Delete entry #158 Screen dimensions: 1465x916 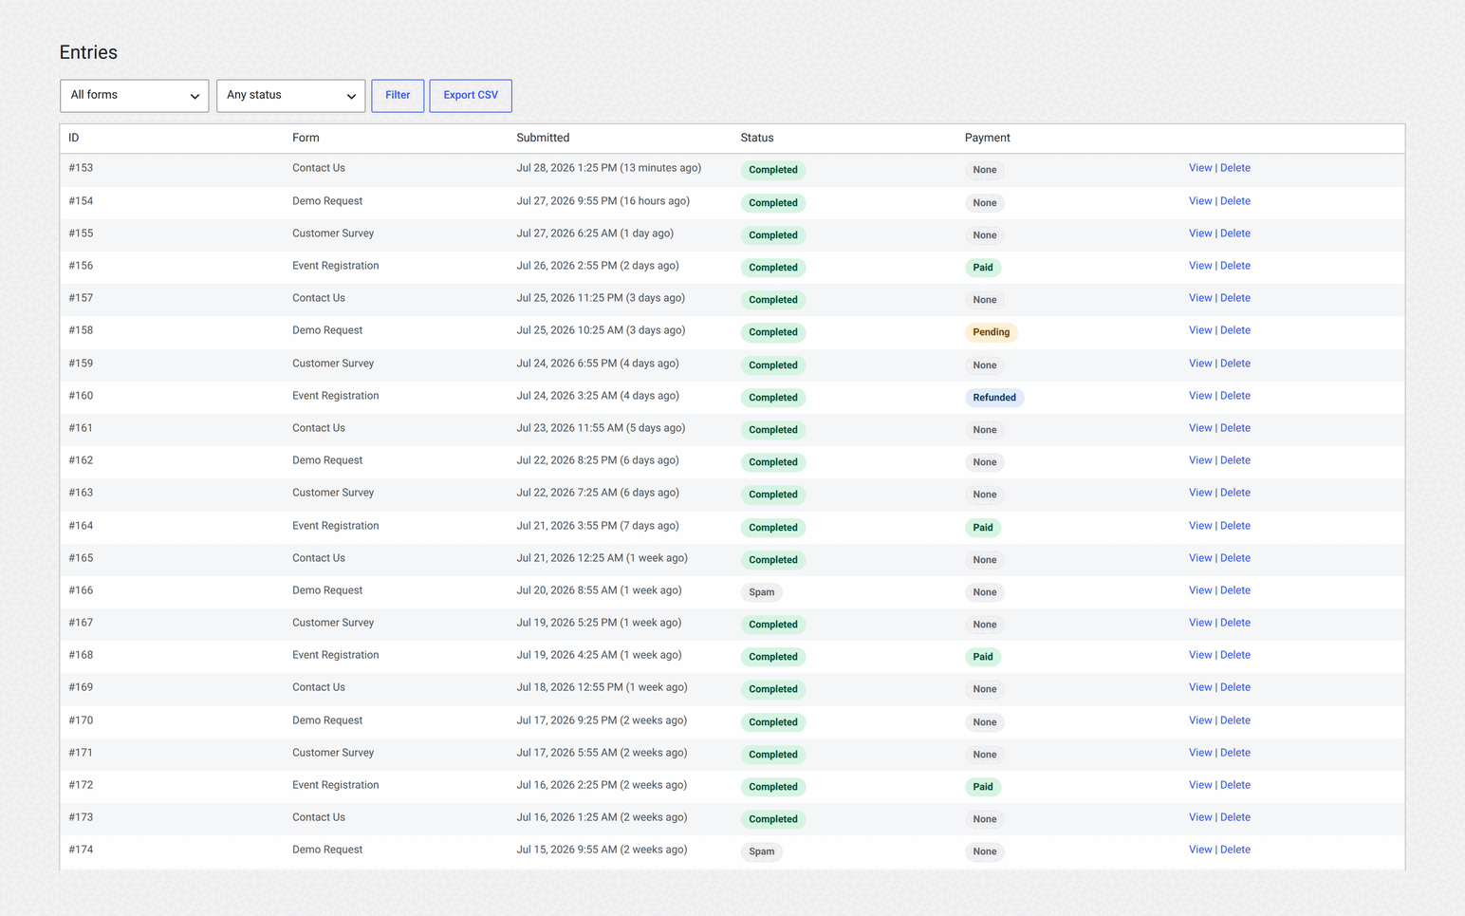pos(1235,330)
